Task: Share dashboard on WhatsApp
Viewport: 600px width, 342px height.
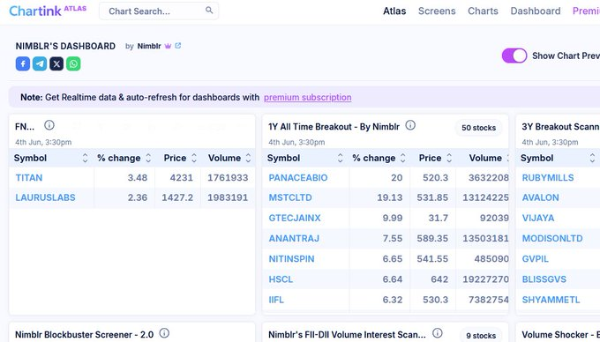Action: (73, 63)
